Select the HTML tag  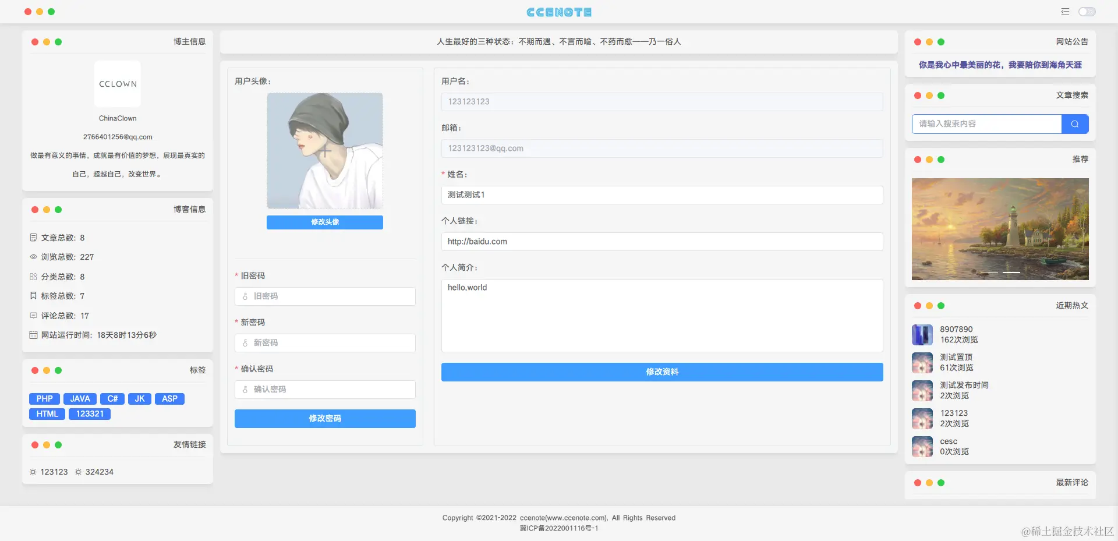pos(47,414)
